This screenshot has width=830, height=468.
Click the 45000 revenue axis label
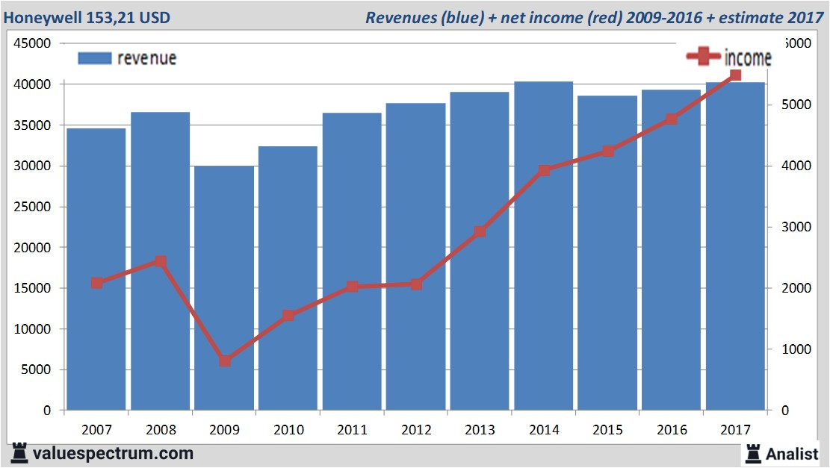tap(32, 43)
